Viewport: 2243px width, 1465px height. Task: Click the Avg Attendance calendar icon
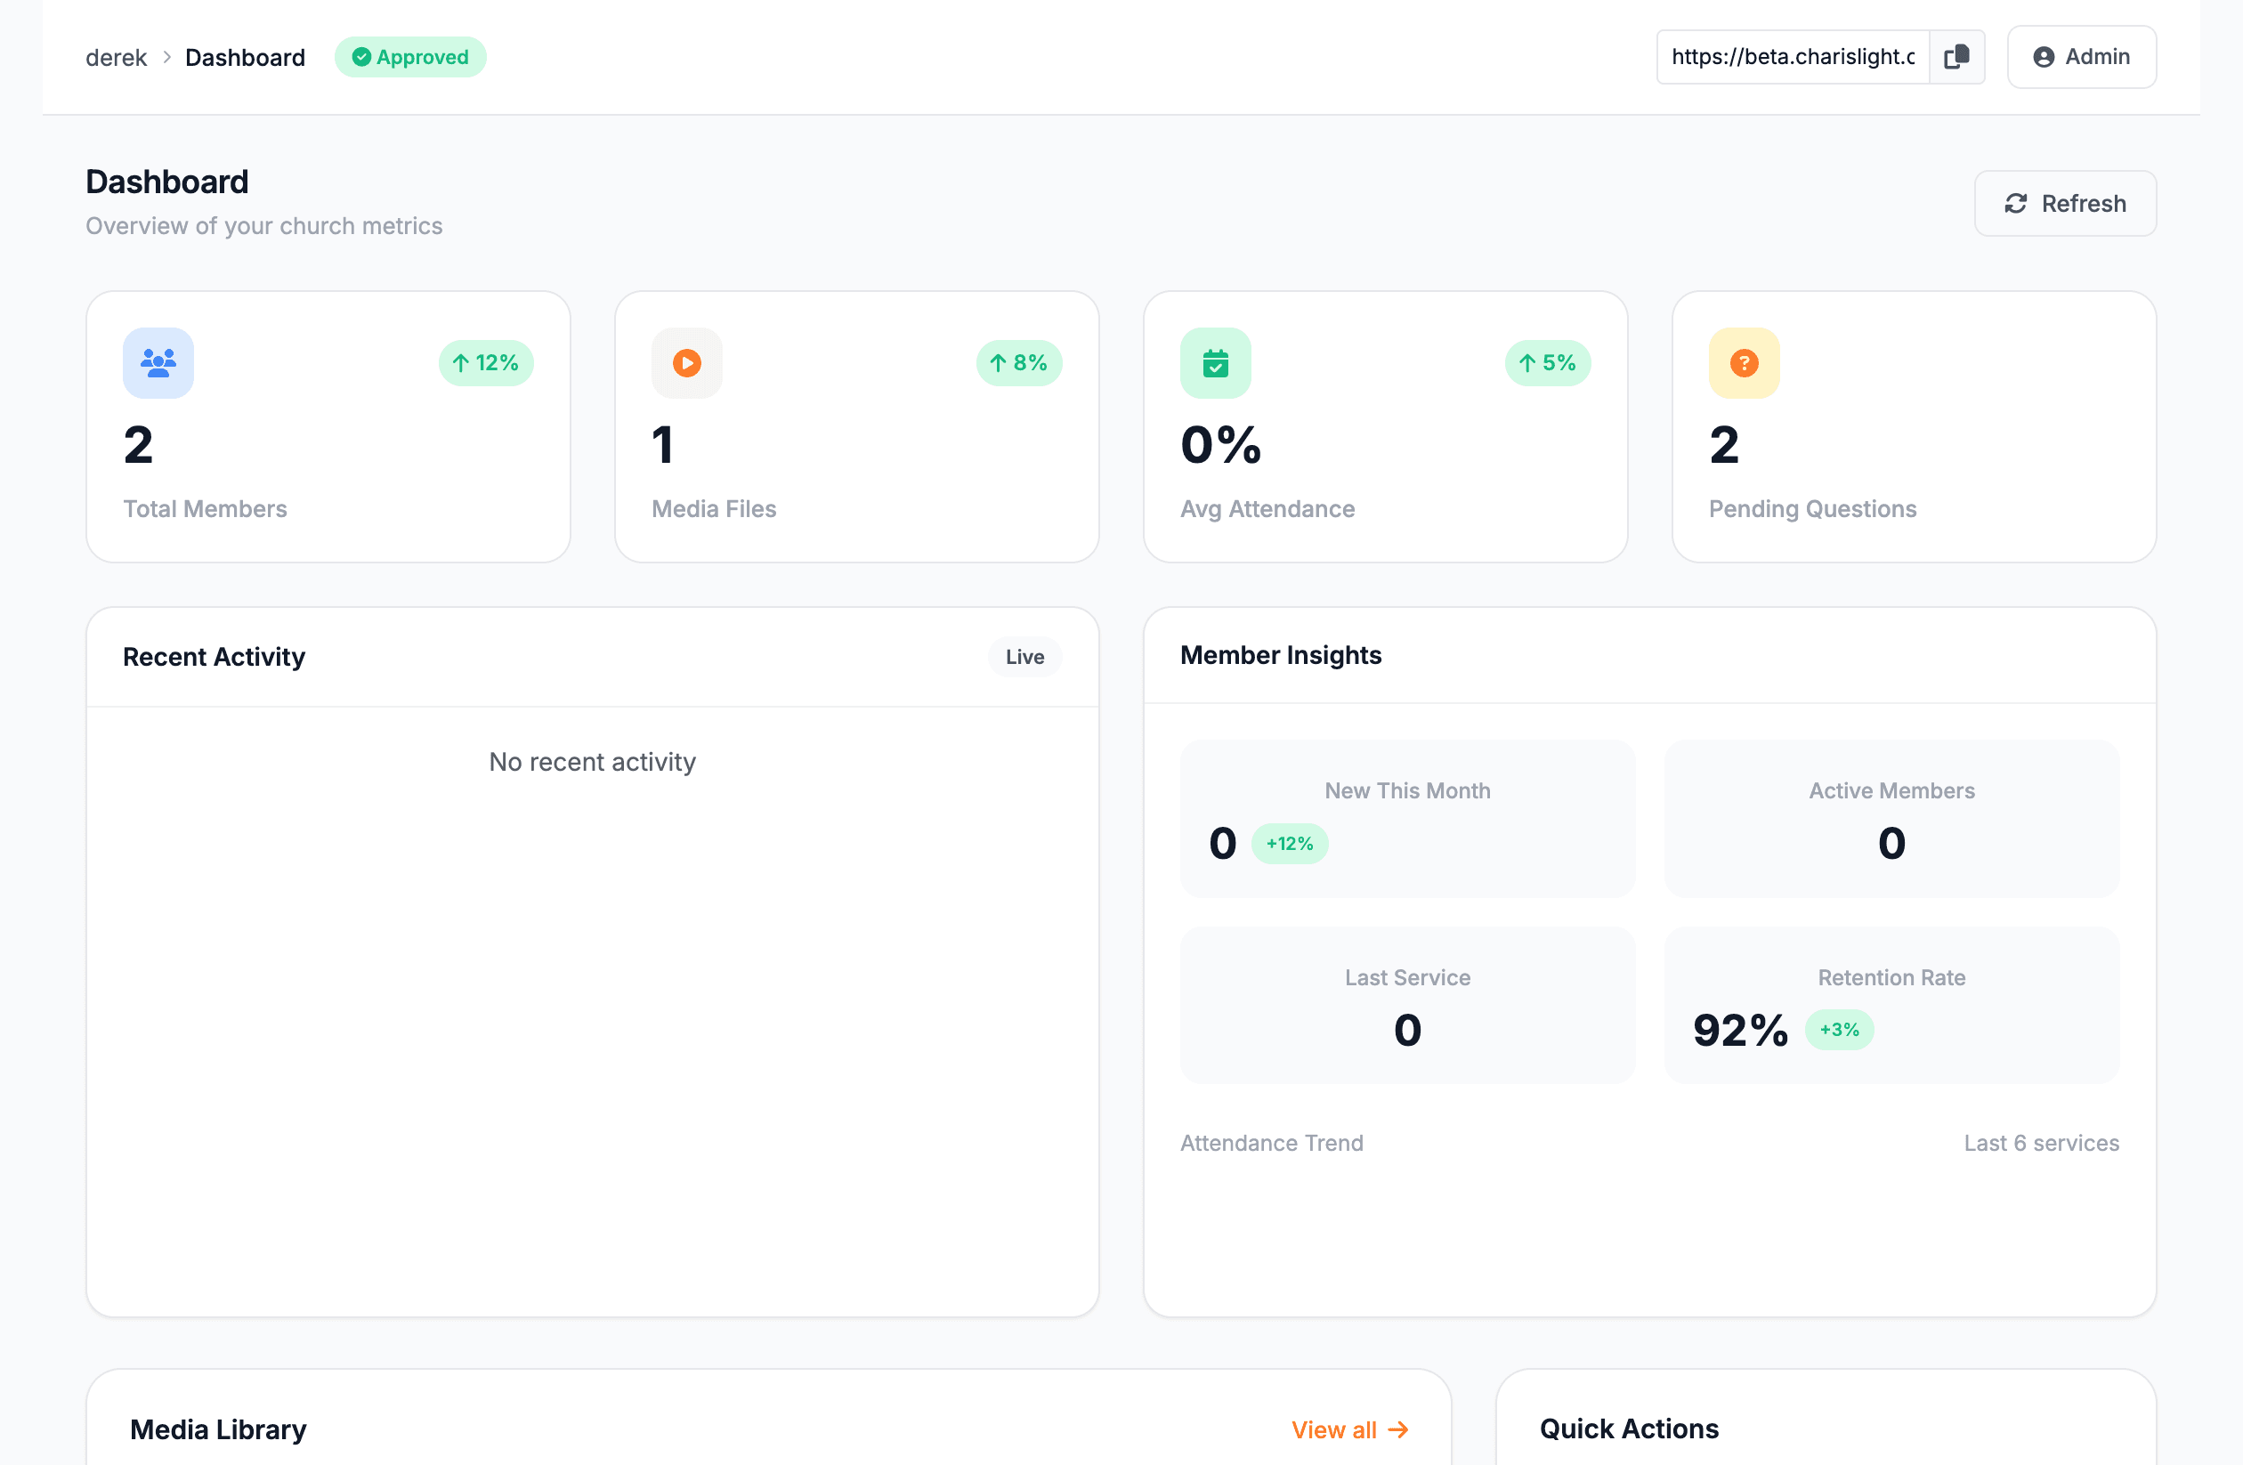(x=1215, y=363)
